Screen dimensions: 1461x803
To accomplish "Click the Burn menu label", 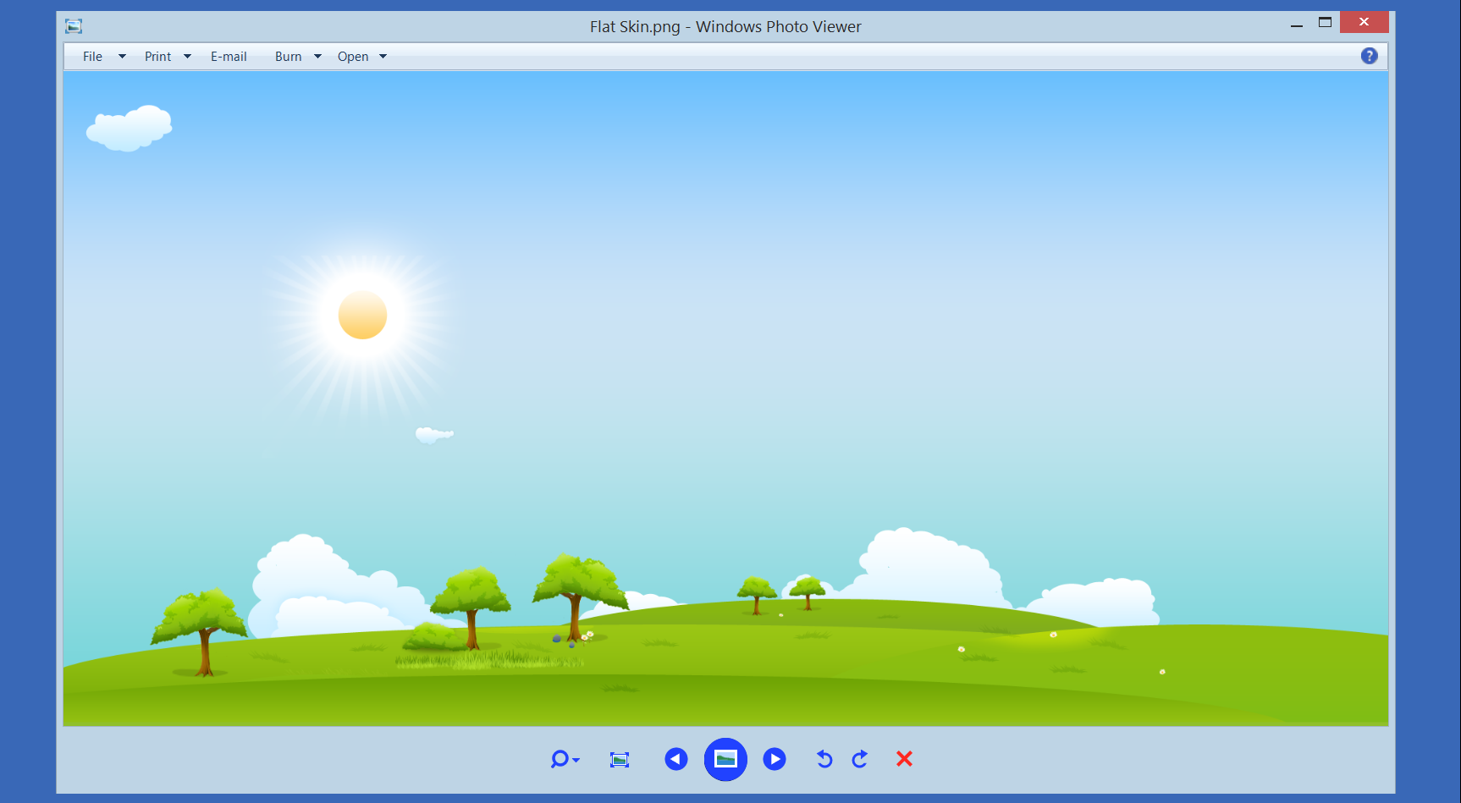I will point(288,57).
